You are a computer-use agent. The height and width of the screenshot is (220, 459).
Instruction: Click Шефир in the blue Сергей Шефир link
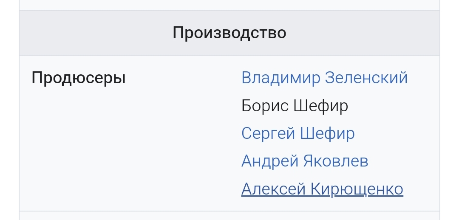pos(327,133)
